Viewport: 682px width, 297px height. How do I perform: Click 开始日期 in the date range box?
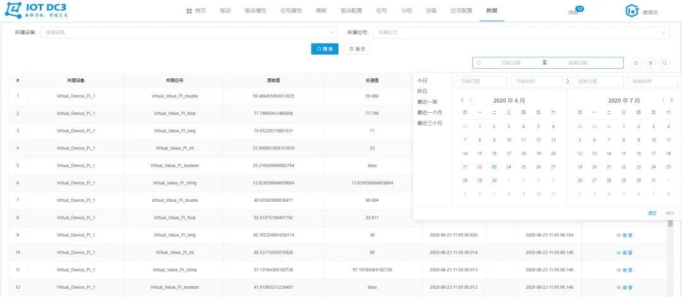coord(511,63)
